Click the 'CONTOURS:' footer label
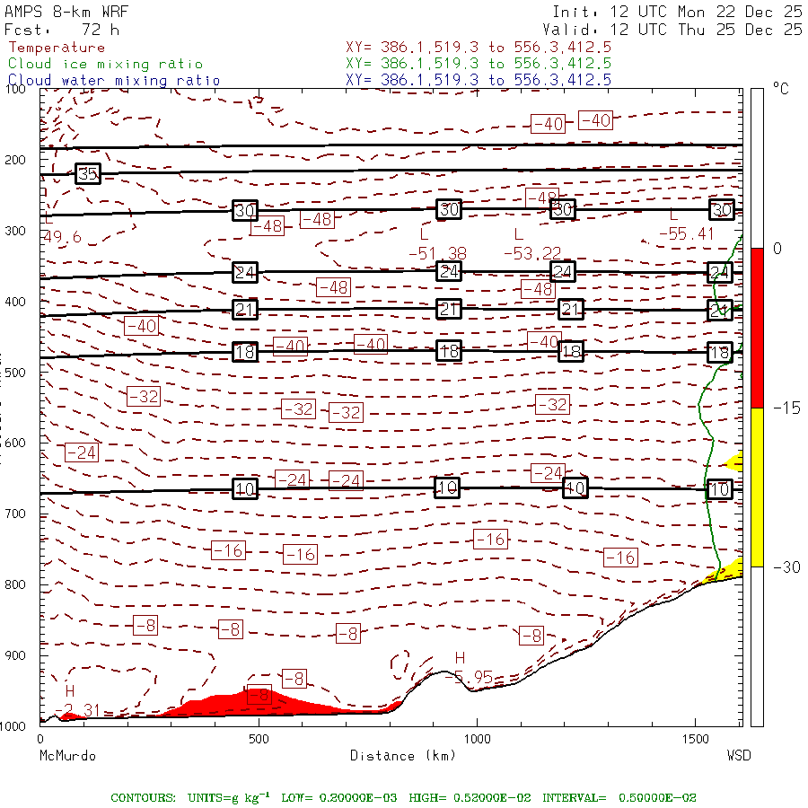808x808 pixels. coord(144,798)
